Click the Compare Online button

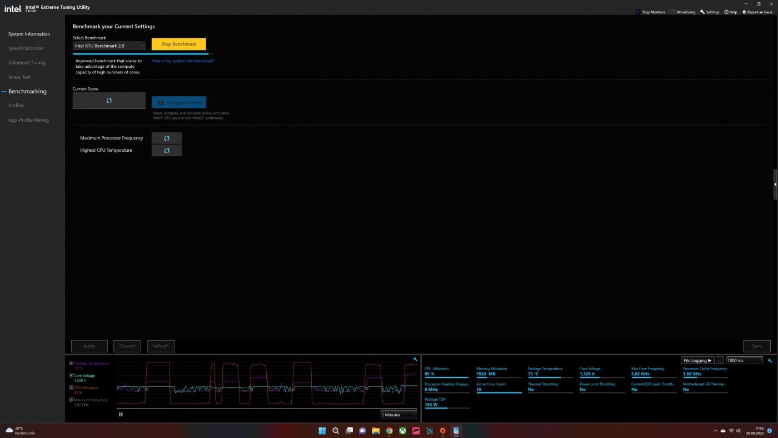click(x=179, y=102)
